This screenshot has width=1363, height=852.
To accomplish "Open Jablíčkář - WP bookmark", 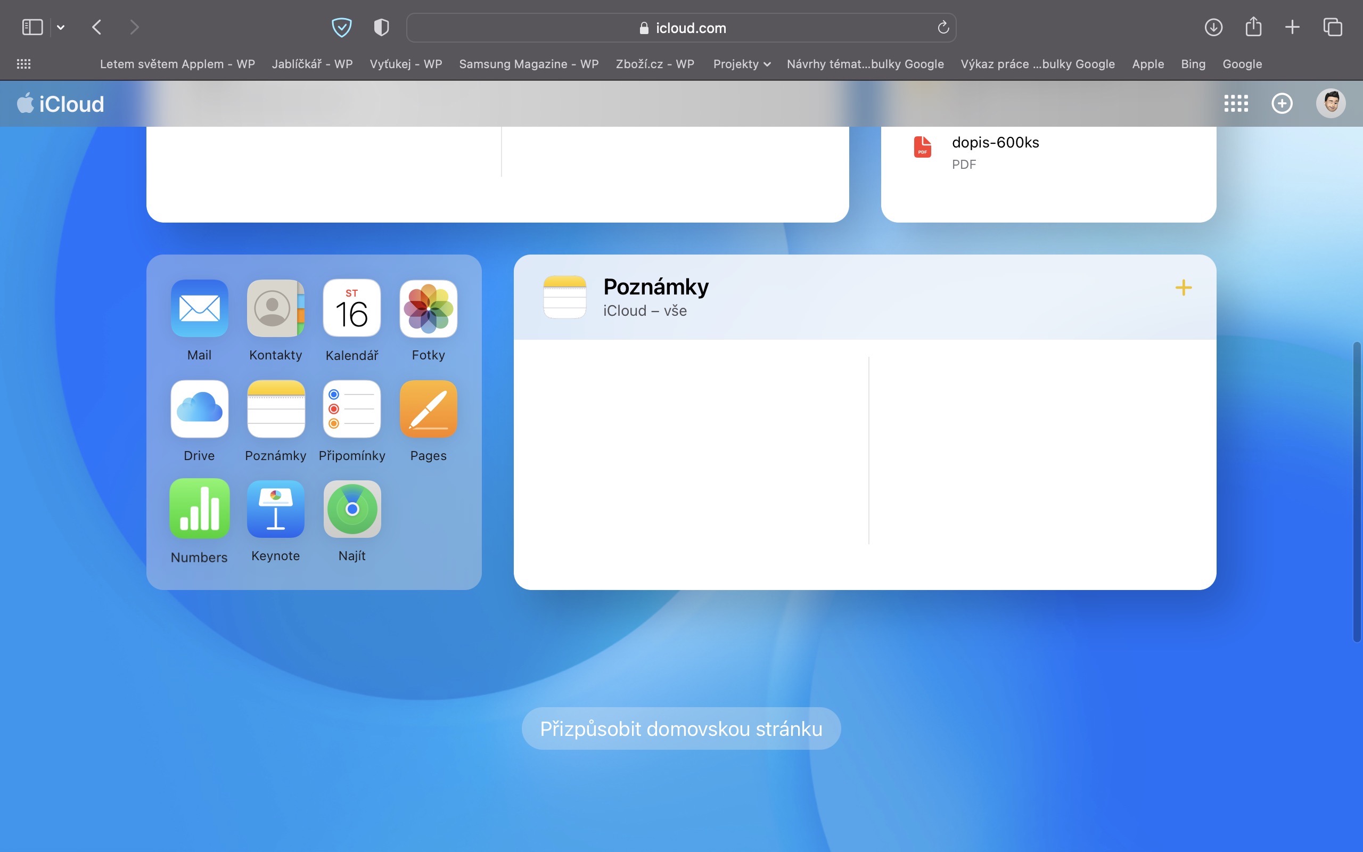I will coord(312,64).
